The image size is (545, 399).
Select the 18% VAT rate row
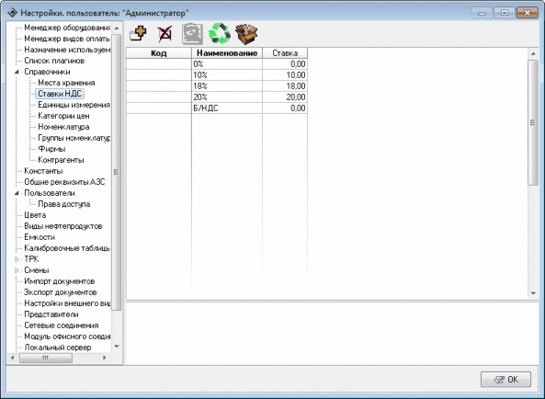(x=217, y=86)
